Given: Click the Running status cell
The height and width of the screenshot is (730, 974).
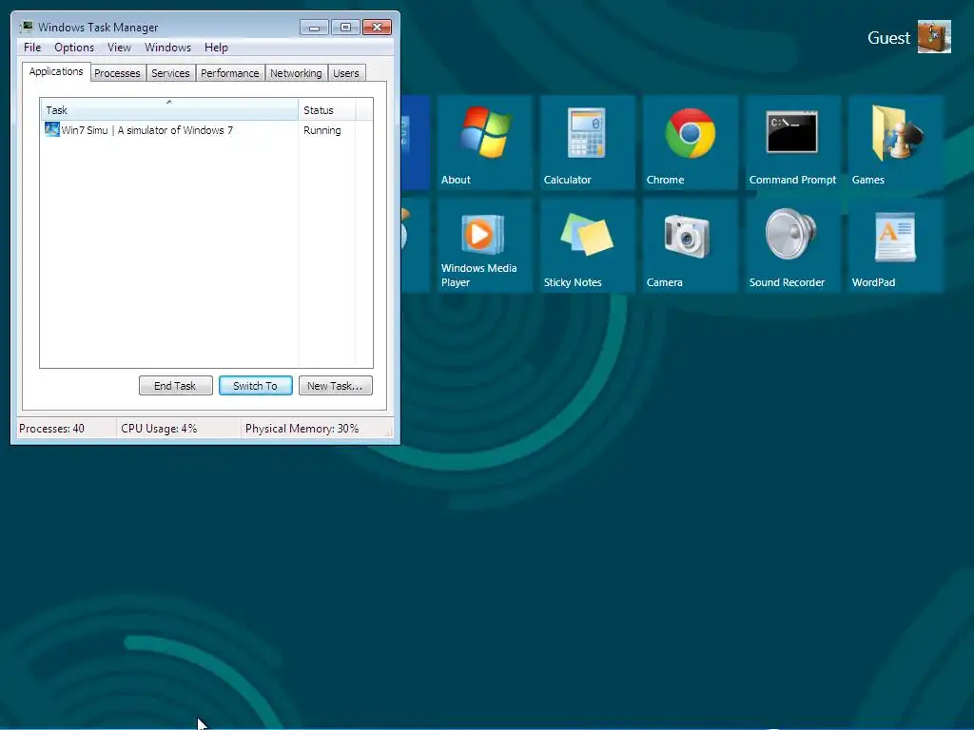Looking at the screenshot, I should pos(321,130).
